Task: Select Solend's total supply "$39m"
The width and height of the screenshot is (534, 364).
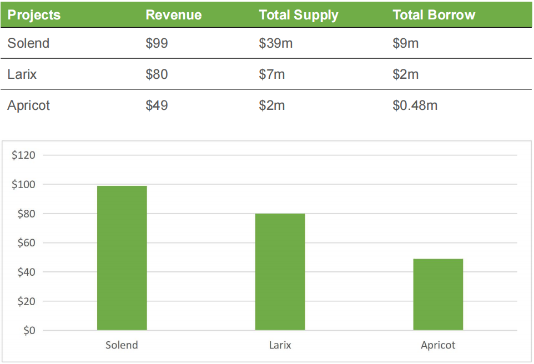Action: point(275,43)
